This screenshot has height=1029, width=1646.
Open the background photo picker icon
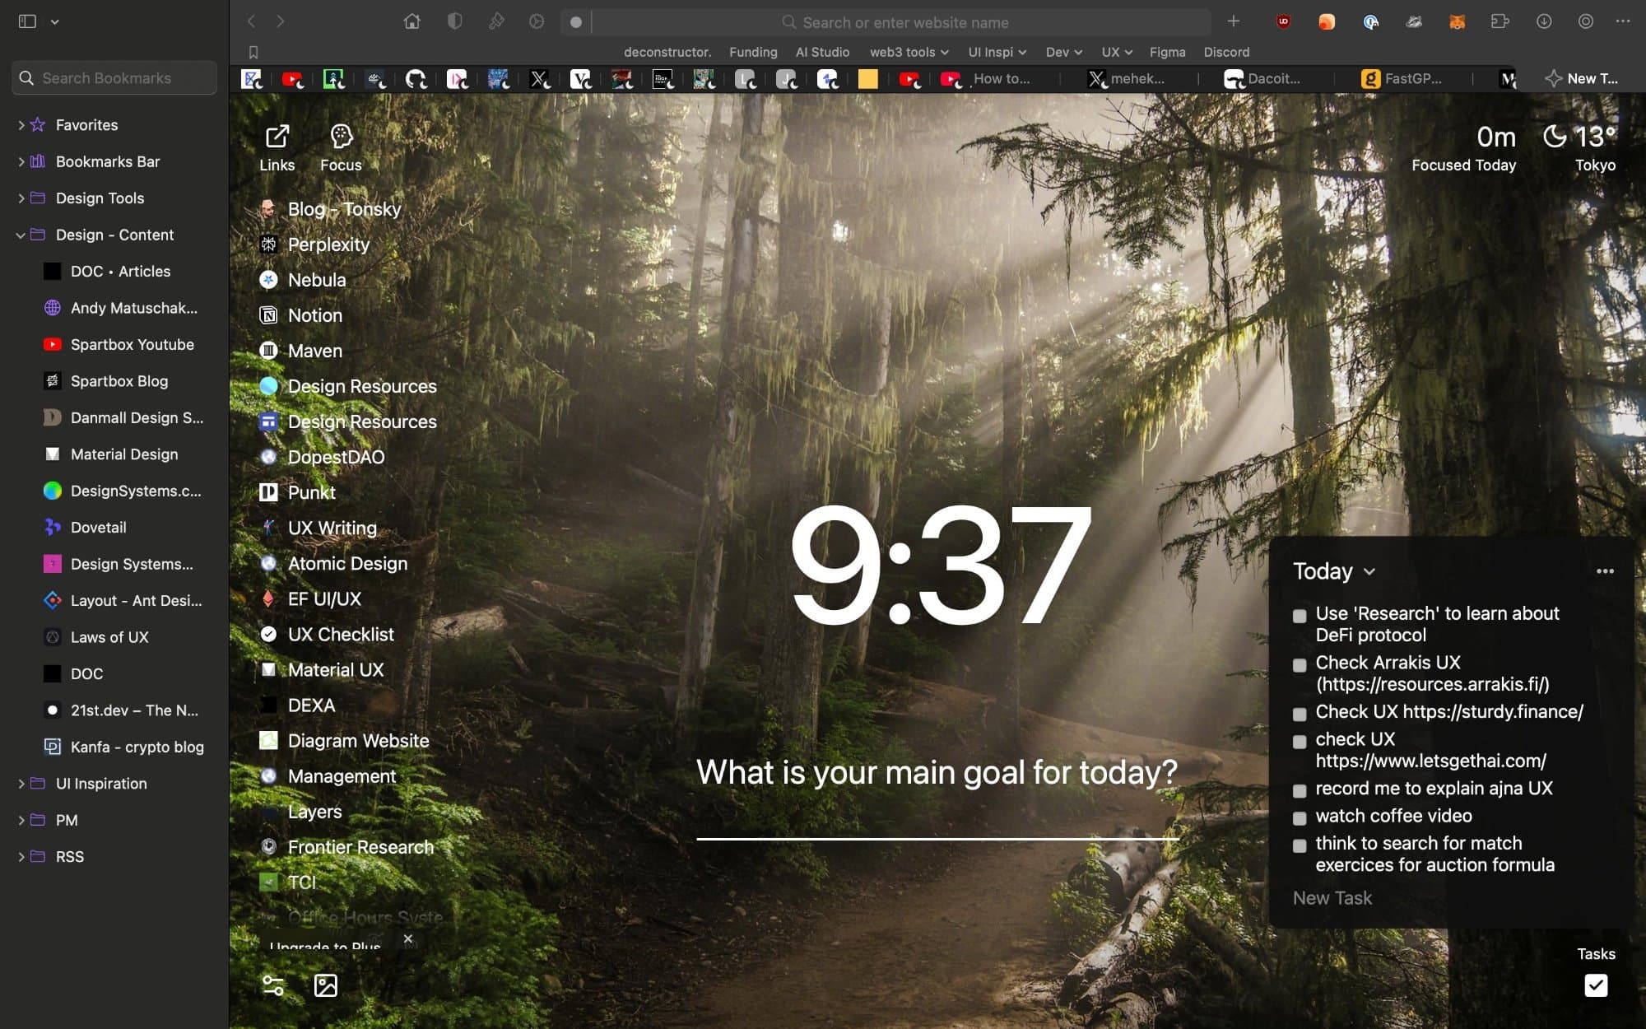click(x=326, y=985)
